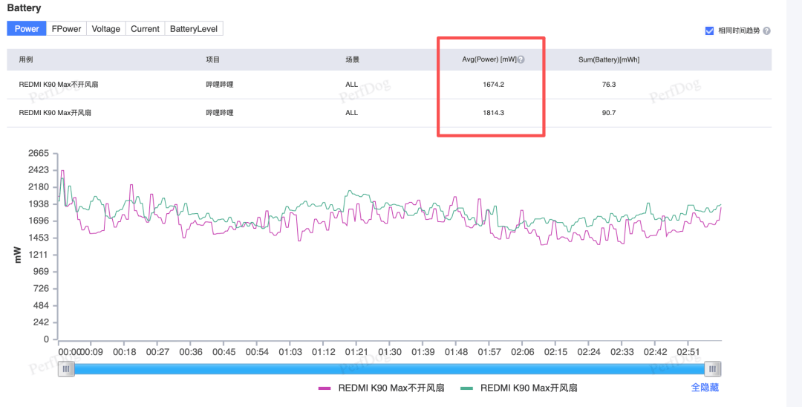Screen dimensions: 802x407
Task: Click the 2665 y-axis label
Action: [39, 154]
